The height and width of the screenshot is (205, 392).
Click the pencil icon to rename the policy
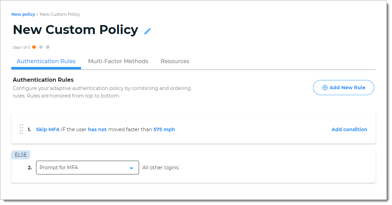(x=148, y=31)
